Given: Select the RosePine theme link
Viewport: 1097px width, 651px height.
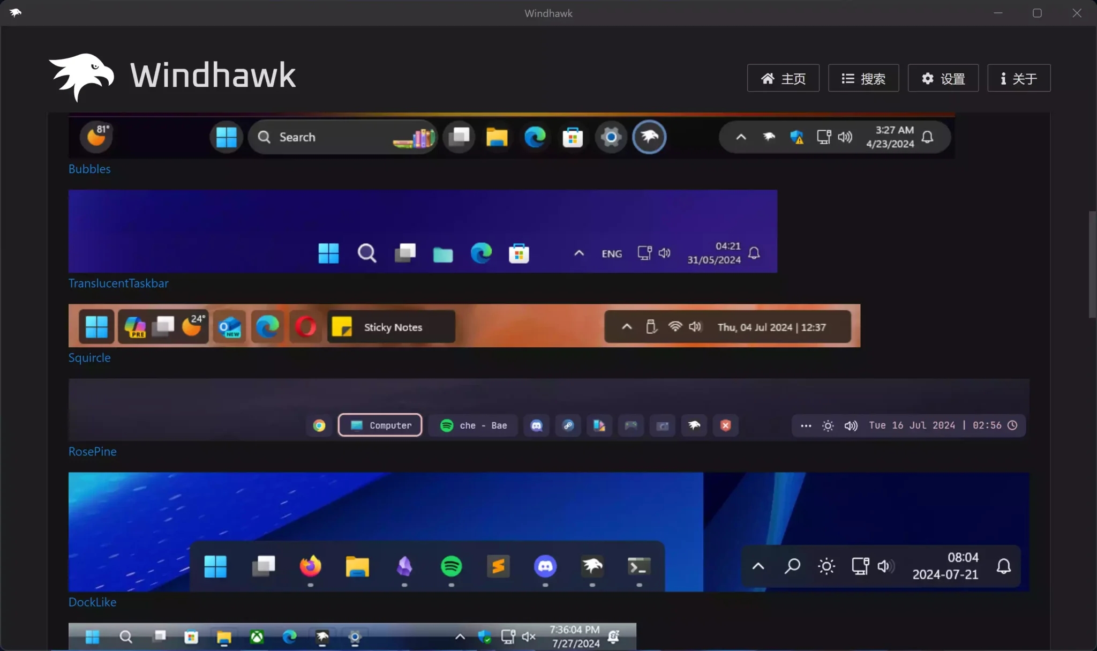Looking at the screenshot, I should (x=92, y=451).
